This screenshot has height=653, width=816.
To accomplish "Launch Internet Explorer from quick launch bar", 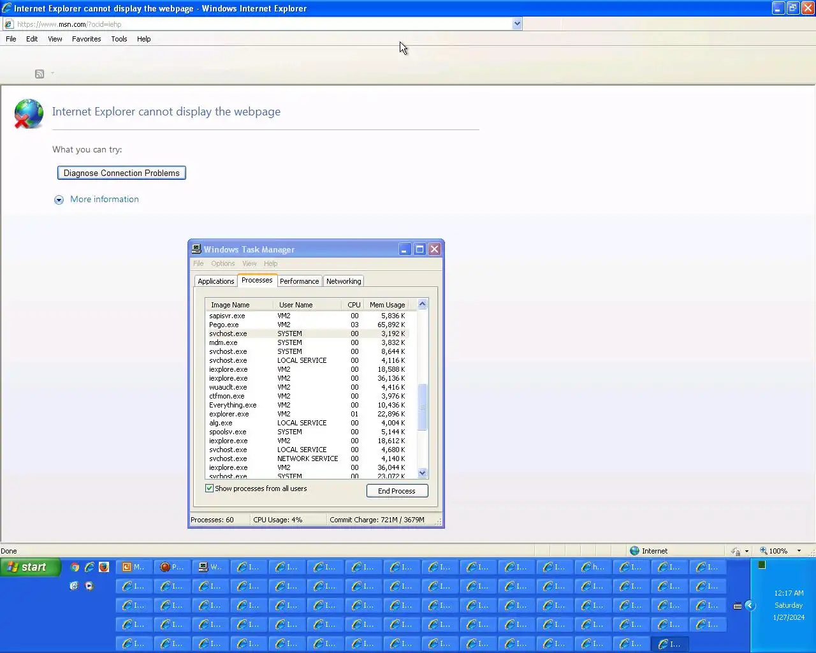I will [x=89, y=567].
